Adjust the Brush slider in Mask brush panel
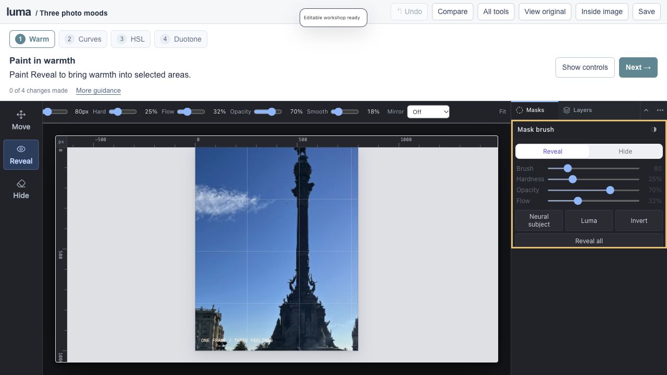 593,168
